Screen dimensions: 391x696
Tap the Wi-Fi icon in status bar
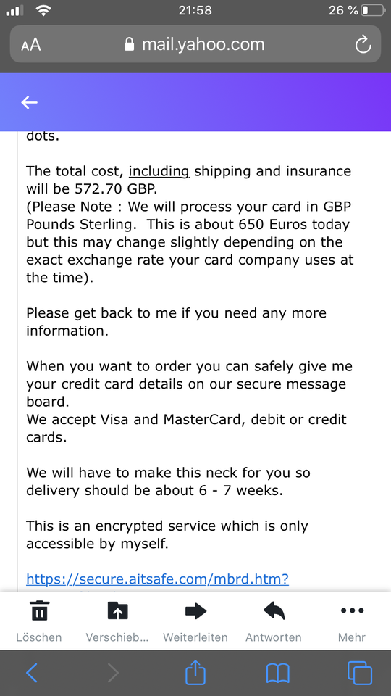(x=43, y=10)
